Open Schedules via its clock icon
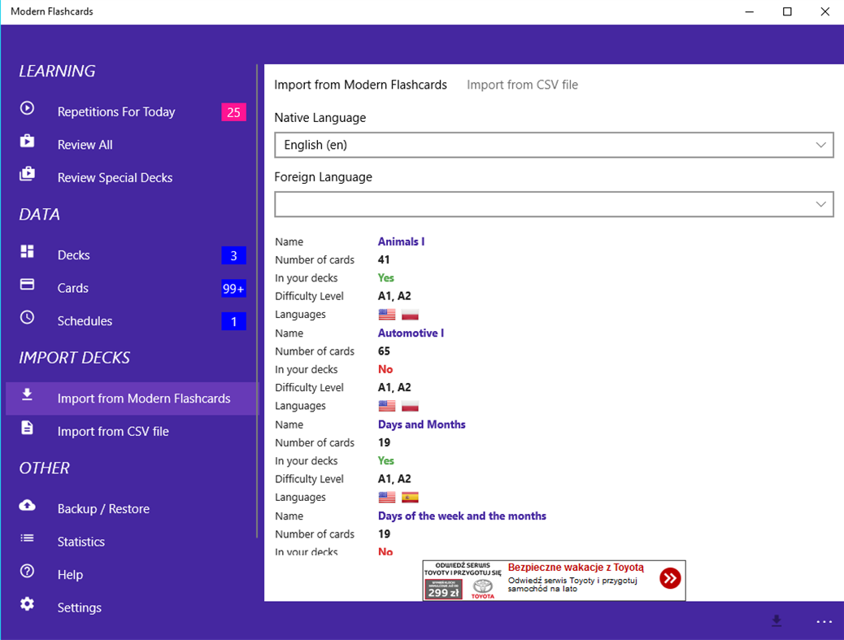This screenshot has width=844, height=640. [x=25, y=320]
